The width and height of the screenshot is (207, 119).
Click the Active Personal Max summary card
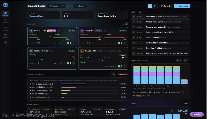click(43, 15)
